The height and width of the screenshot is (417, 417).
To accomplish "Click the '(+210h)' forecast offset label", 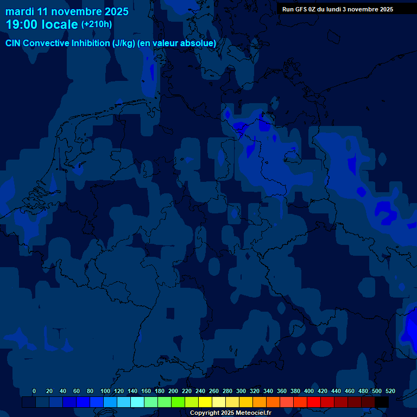I will pyautogui.click(x=97, y=24).
